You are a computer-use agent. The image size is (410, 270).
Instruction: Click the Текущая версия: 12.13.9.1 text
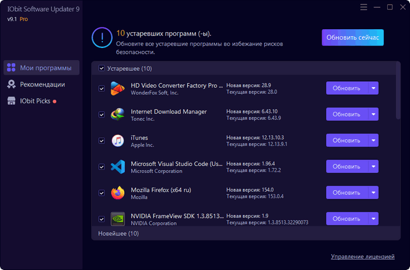pyautogui.click(x=257, y=144)
